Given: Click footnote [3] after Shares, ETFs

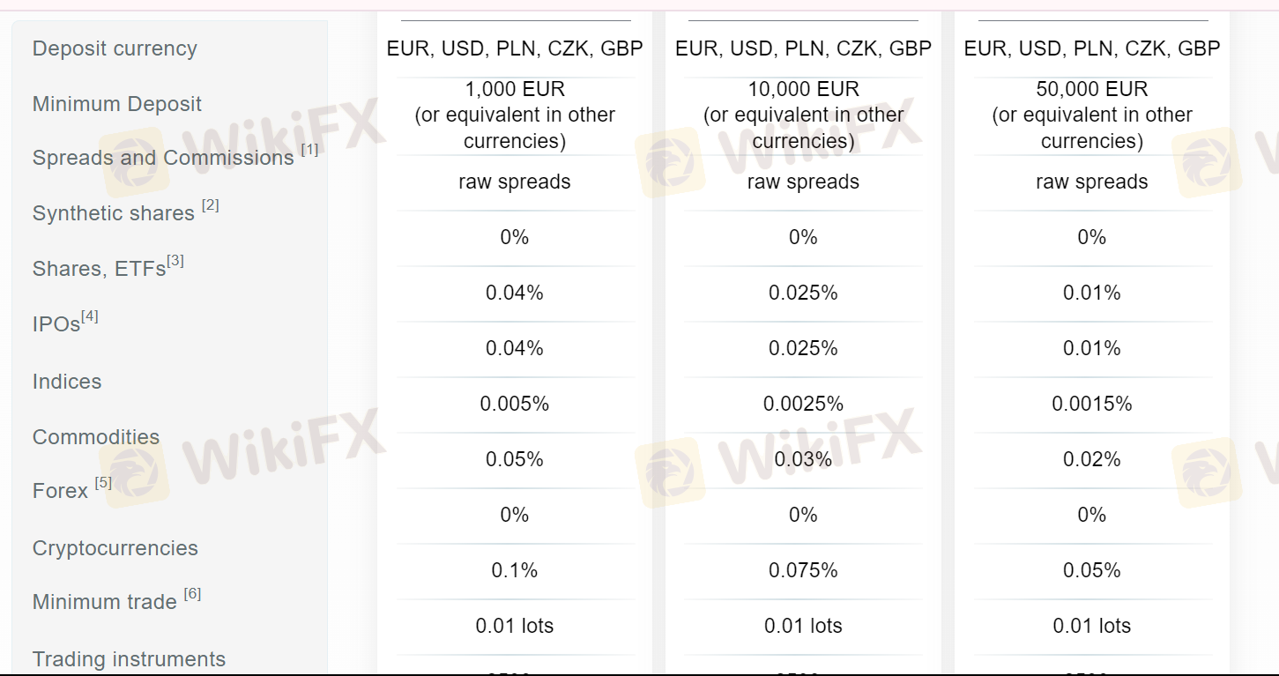Looking at the screenshot, I should pos(175,261).
